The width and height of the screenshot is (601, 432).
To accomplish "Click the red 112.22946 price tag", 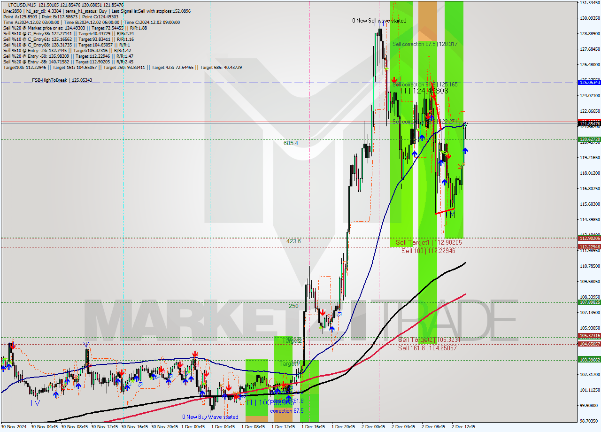I will [x=589, y=247].
